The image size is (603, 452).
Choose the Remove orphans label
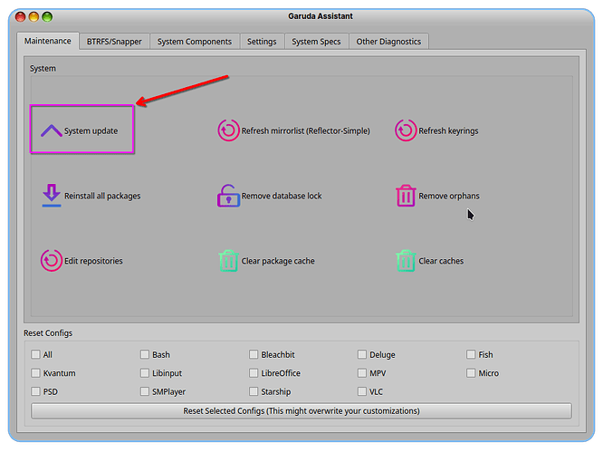[x=449, y=196]
